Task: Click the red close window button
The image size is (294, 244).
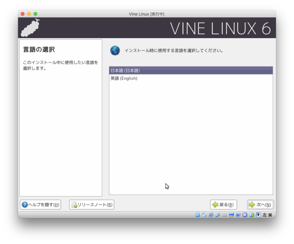Action: [x=23, y=14]
